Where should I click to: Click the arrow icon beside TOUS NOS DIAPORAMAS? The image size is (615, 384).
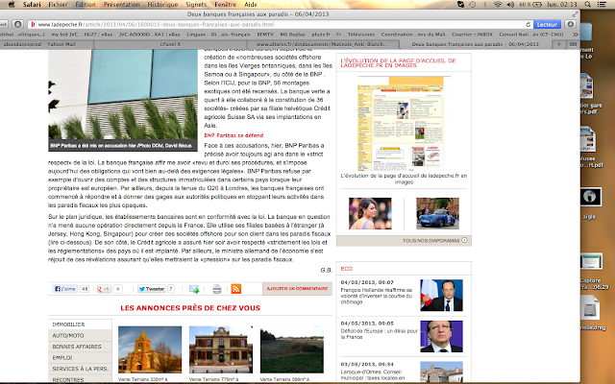tap(464, 240)
